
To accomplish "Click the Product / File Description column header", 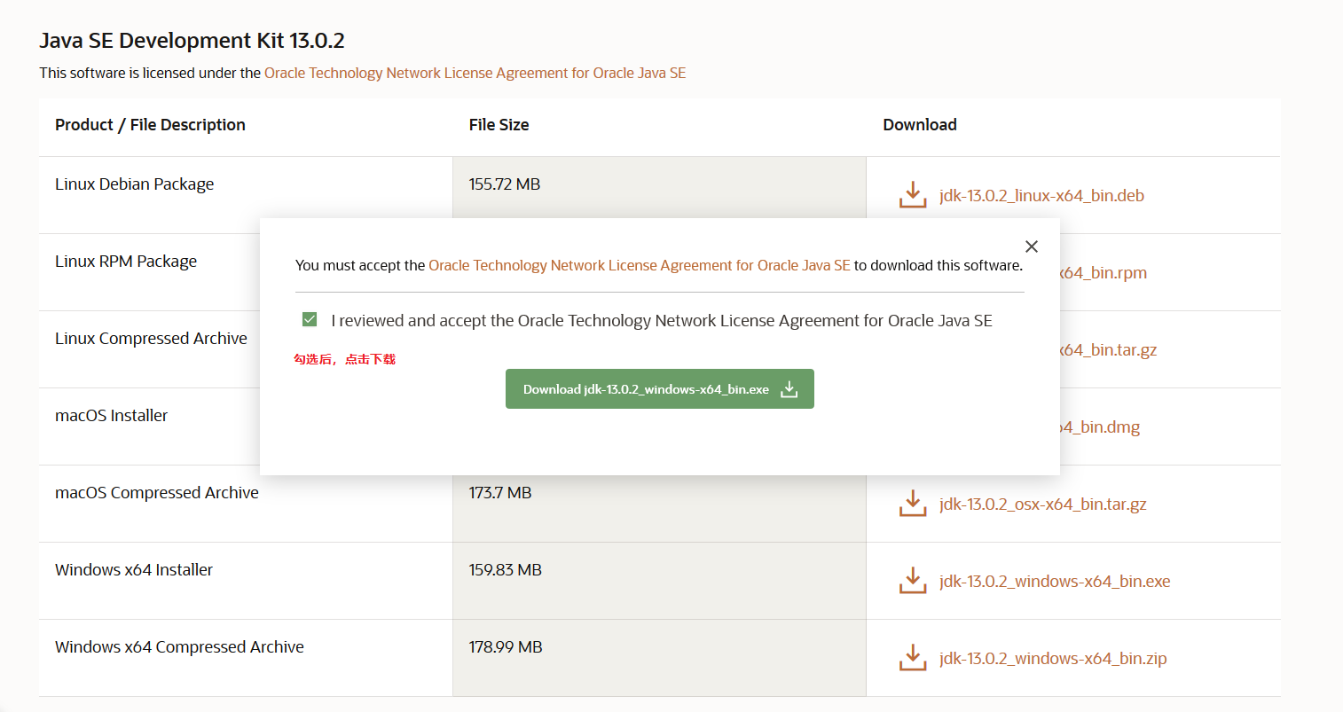I will coord(150,125).
